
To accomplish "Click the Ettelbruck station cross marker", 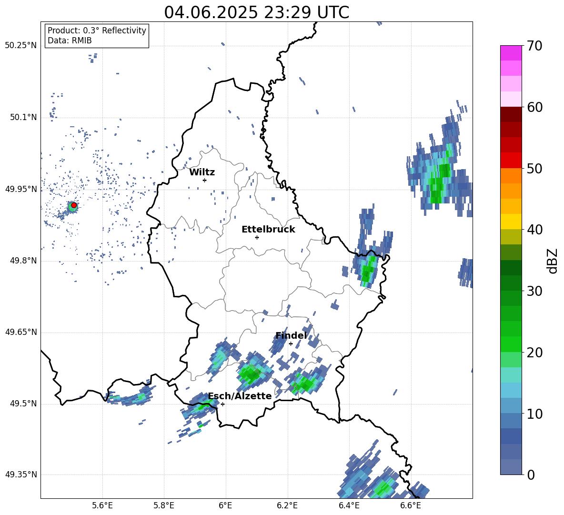I will tap(257, 237).
